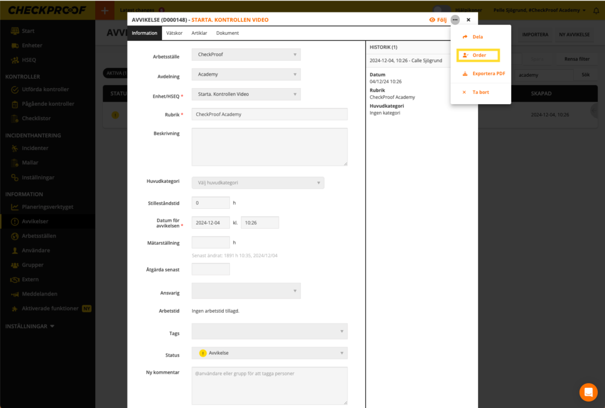Toggle the Hjälpikoner switch
Image resolution: width=605 pixels, height=408 pixels.
[441, 10]
